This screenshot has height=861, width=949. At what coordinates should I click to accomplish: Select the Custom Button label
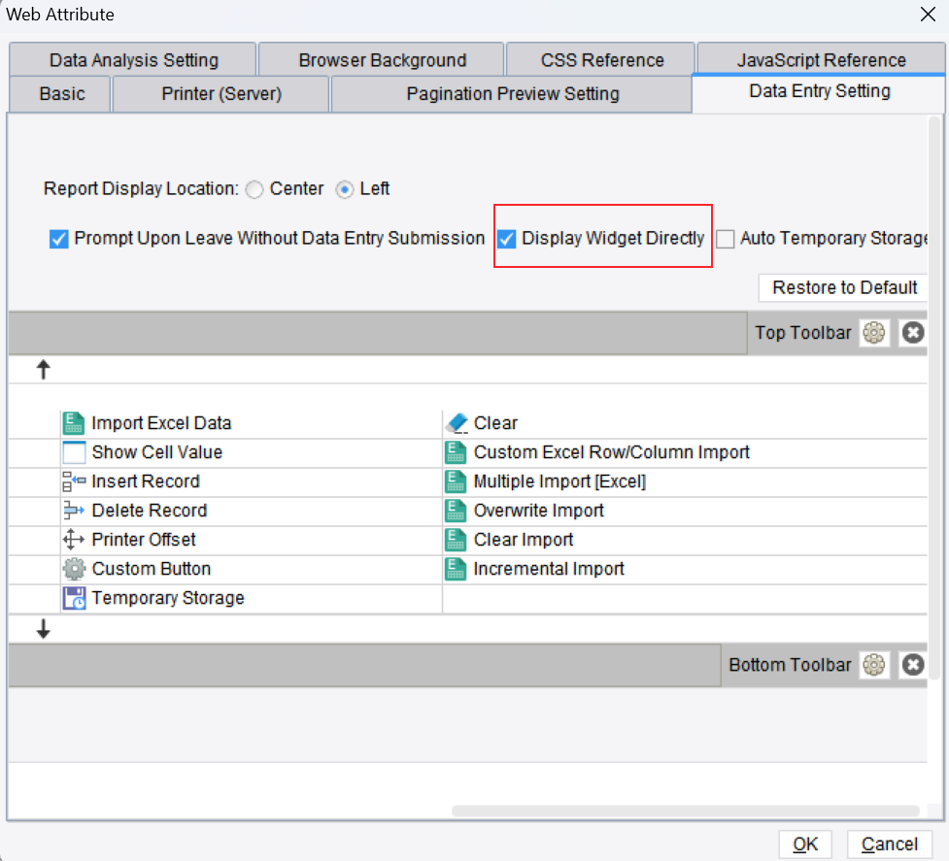coord(151,569)
